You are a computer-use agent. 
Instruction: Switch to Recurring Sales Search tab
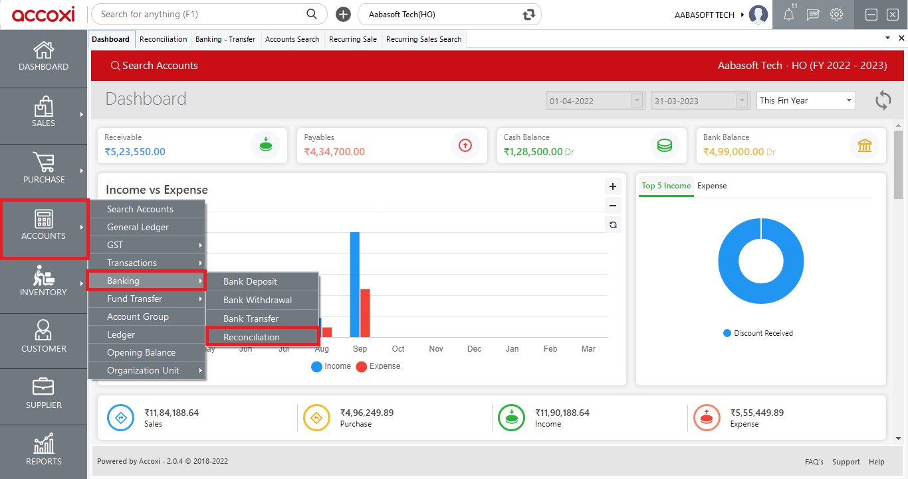(x=423, y=39)
